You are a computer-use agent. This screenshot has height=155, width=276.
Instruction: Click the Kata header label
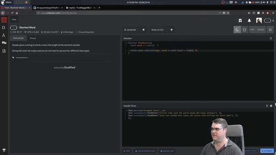pos(14,19)
